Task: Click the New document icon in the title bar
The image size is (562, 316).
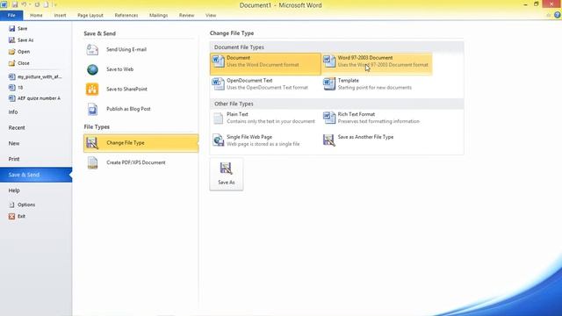Action: 46,4
